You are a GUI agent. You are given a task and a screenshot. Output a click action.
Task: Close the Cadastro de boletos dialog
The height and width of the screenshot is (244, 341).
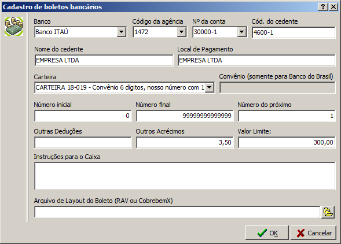[x=333, y=7]
